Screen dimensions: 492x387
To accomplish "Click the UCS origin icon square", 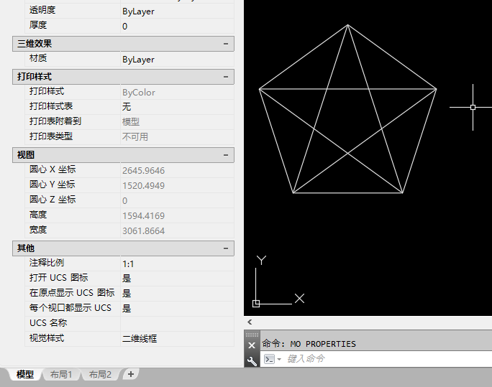I will [x=256, y=304].
